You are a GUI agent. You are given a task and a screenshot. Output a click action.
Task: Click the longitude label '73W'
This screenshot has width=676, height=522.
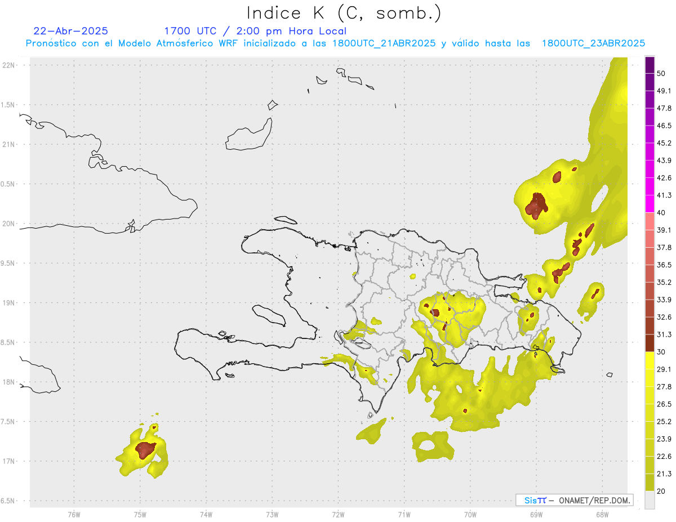pos(272,515)
